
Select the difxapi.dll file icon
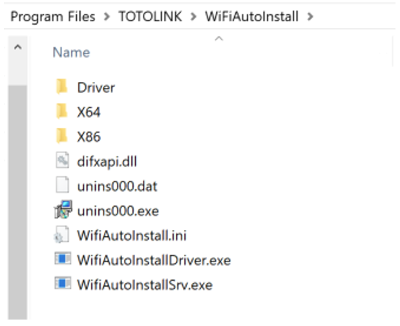[x=62, y=161]
